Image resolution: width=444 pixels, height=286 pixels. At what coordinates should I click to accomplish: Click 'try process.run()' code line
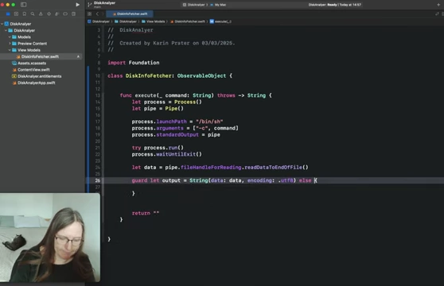(158, 148)
